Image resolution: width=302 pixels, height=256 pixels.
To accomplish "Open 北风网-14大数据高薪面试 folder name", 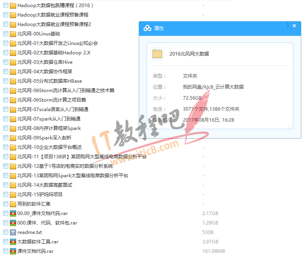I will point(45,185).
